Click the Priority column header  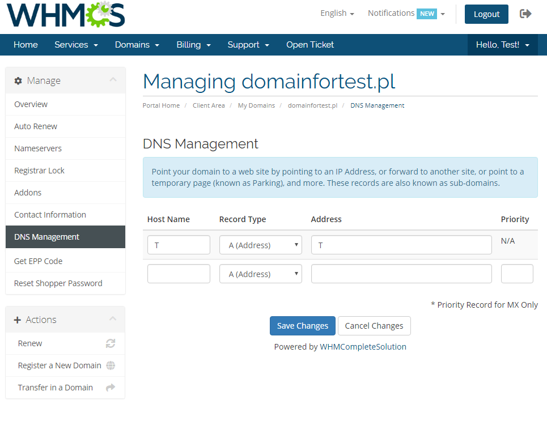(515, 219)
